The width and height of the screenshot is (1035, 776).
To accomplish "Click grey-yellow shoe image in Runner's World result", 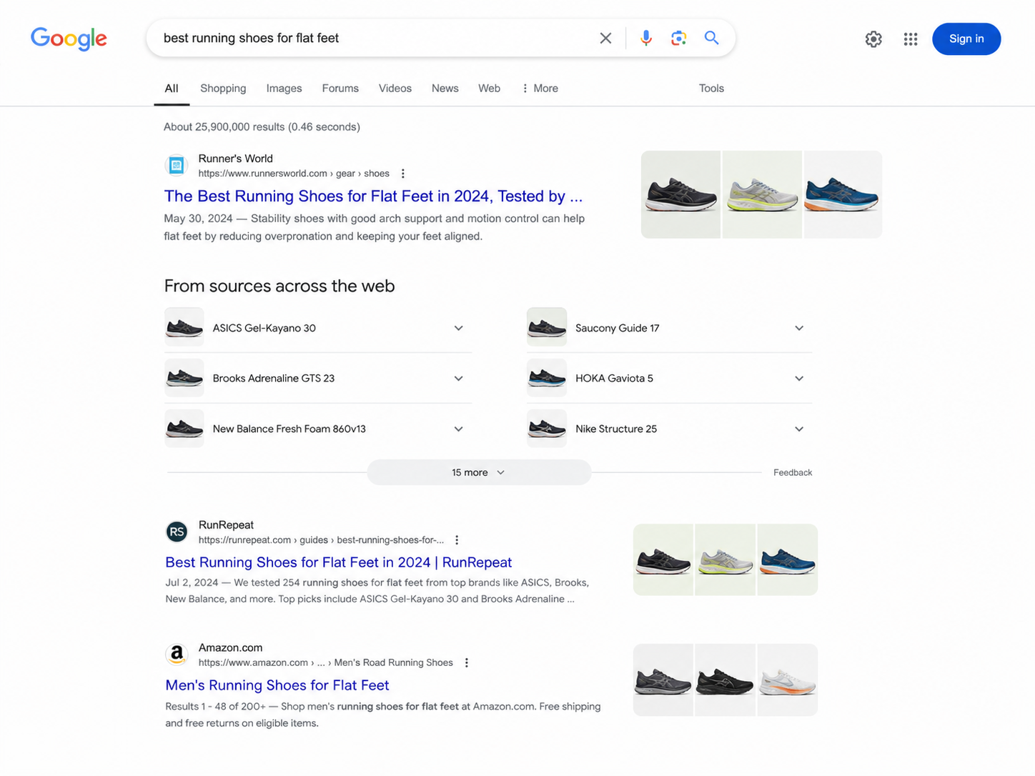I will click(762, 194).
